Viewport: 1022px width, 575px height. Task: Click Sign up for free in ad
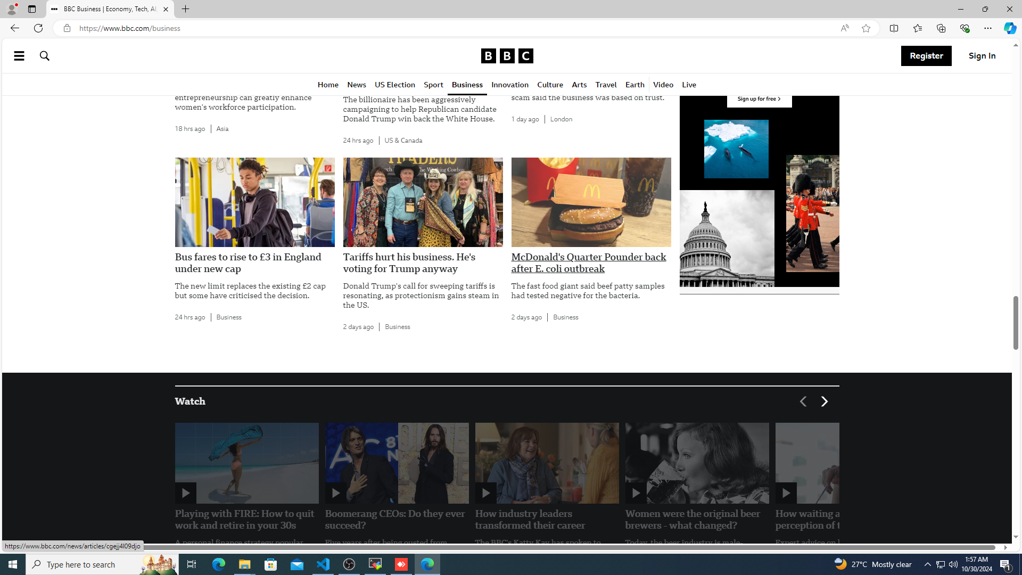click(x=759, y=99)
